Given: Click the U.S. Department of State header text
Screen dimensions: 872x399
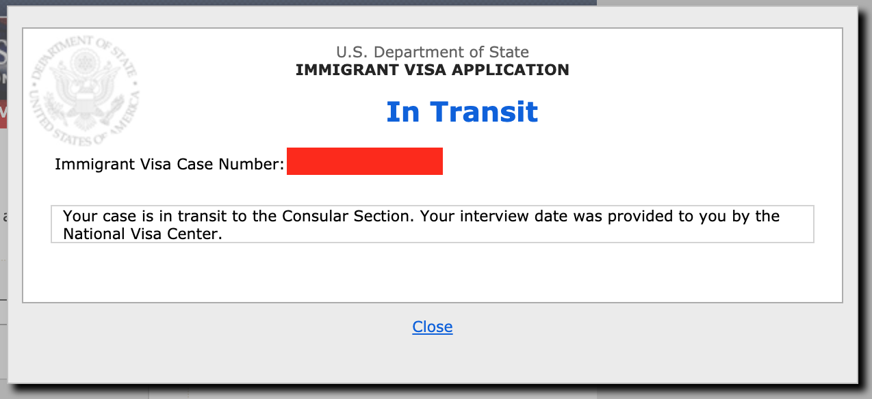Looking at the screenshot, I should 433,52.
